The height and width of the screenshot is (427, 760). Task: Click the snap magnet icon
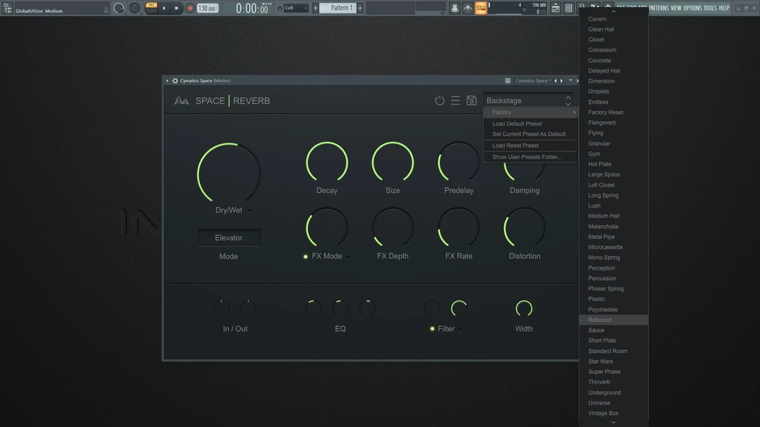280,8
